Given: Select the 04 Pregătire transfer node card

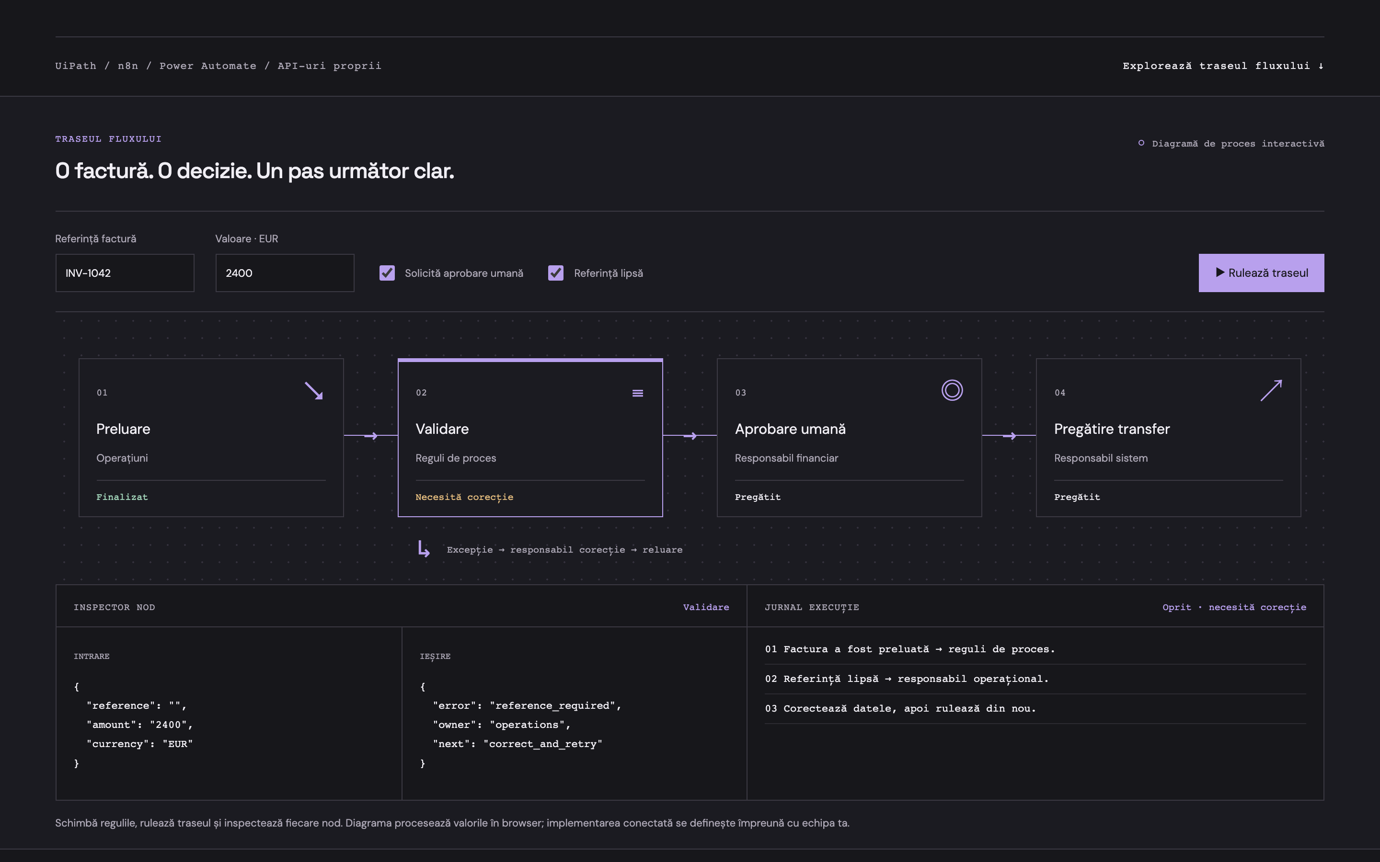Looking at the screenshot, I should (1168, 438).
